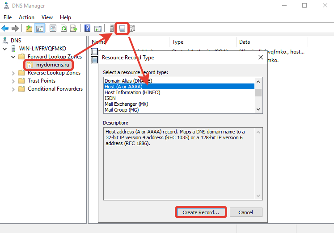Select the Forward Lookup Zones label
Image resolution: width=334 pixels, height=233 pixels.
(55, 57)
